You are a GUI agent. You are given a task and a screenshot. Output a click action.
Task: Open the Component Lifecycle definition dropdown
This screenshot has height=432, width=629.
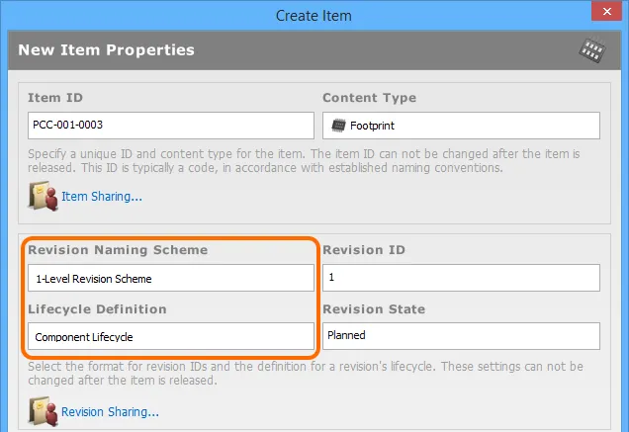171,336
